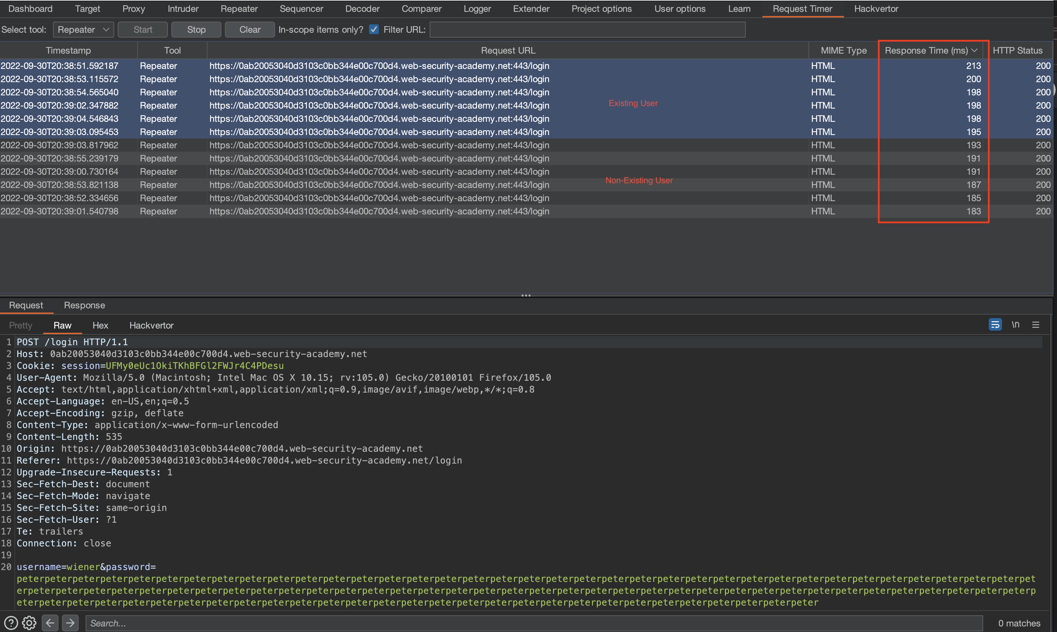
Task: Click the back arrow search button
Action: (x=50, y=623)
